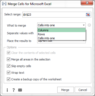Choose Cells into one list option
Image resolution: width=95 pixels, height=96 pixels.
tap(61, 38)
